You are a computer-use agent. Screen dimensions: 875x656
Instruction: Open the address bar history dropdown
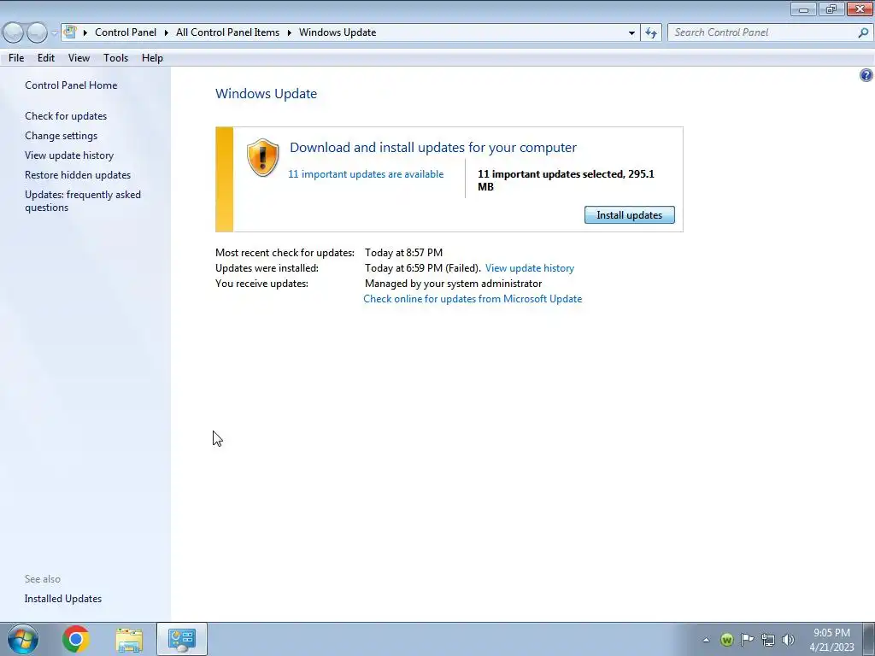631,32
